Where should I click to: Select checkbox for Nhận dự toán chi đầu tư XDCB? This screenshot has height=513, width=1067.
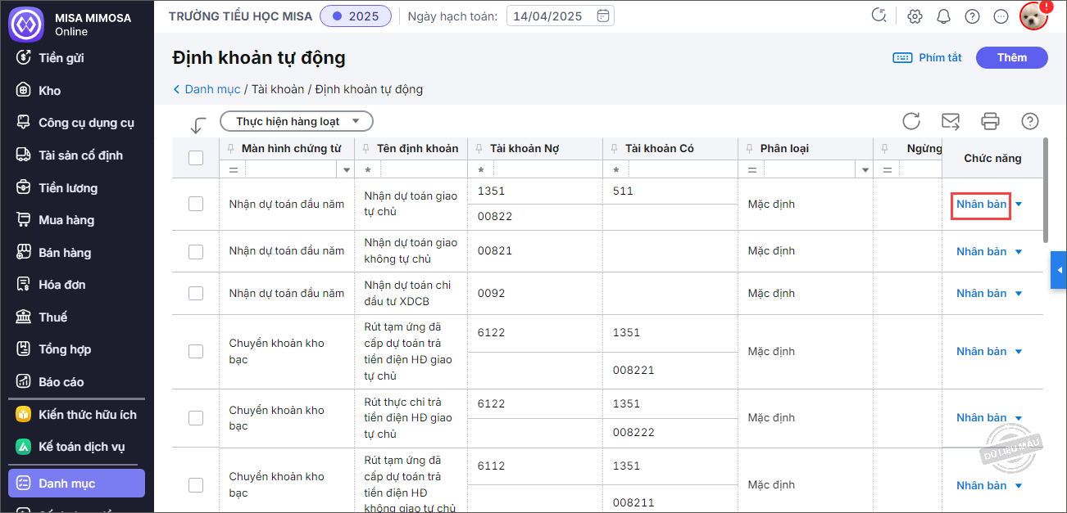pos(196,293)
